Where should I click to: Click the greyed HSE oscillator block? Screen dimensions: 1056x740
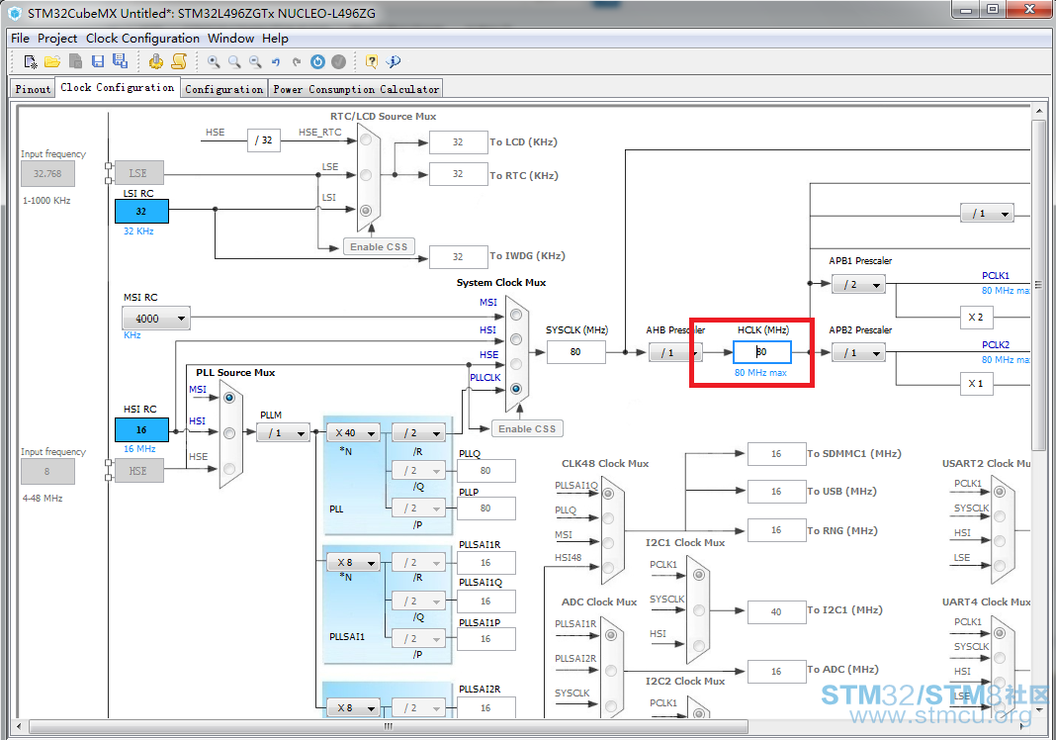(x=138, y=471)
